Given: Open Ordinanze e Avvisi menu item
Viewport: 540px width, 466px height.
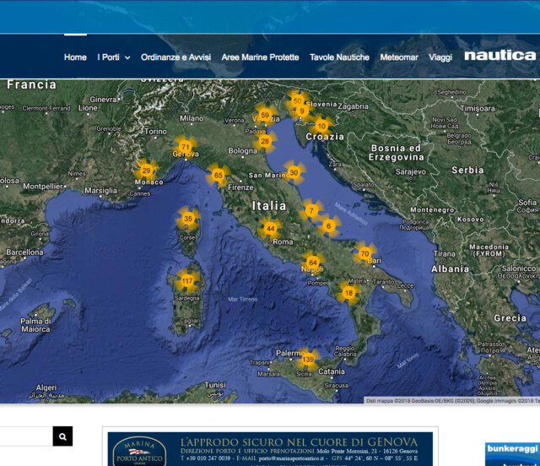Looking at the screenshot, I should click(x=175, y=57).
